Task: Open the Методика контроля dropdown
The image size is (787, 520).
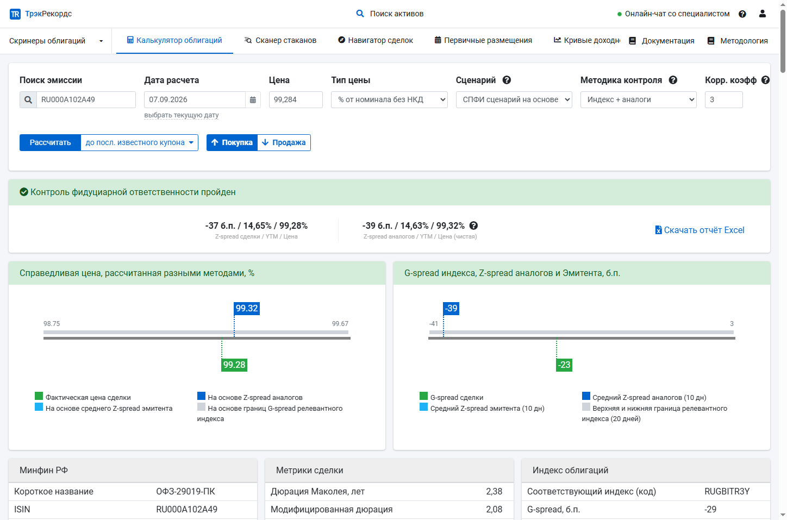Action: [x=639, y=100]
